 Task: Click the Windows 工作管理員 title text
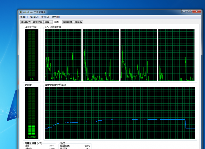[x=34, y=12]
